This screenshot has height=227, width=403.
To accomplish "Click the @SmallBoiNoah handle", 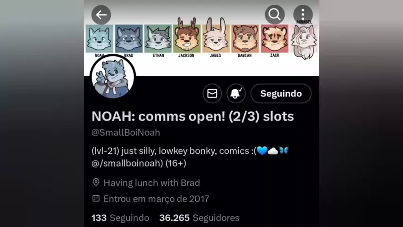I will [x=126, y=132].
